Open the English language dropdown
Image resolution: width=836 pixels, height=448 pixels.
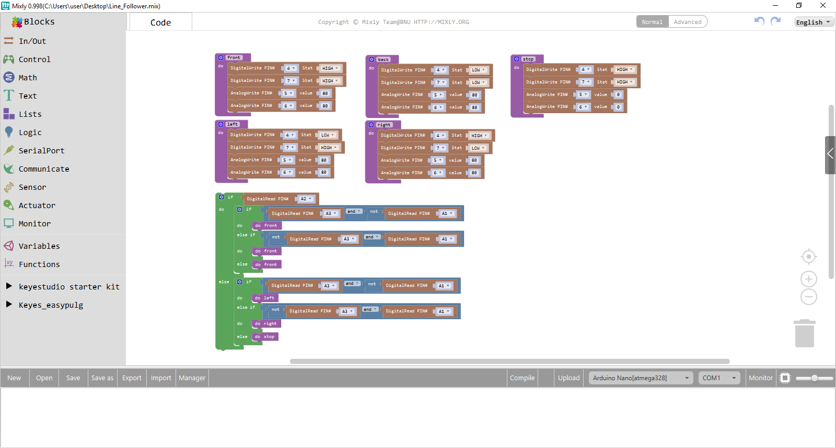[x=814, y=22]
